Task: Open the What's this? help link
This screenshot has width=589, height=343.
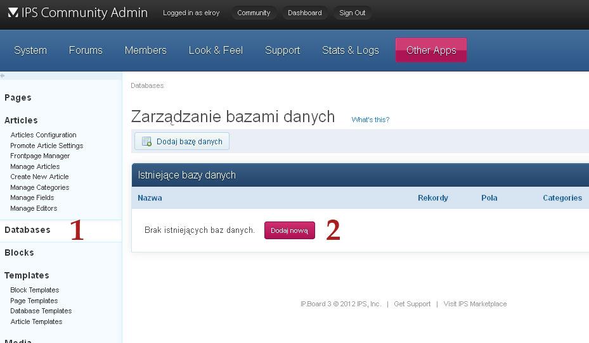Action: (370, 120)
